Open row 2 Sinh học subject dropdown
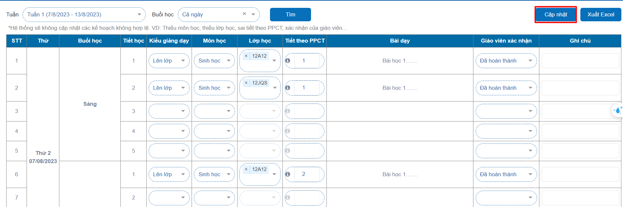Viewport: 623px width, 207px height. click(214, 88)
